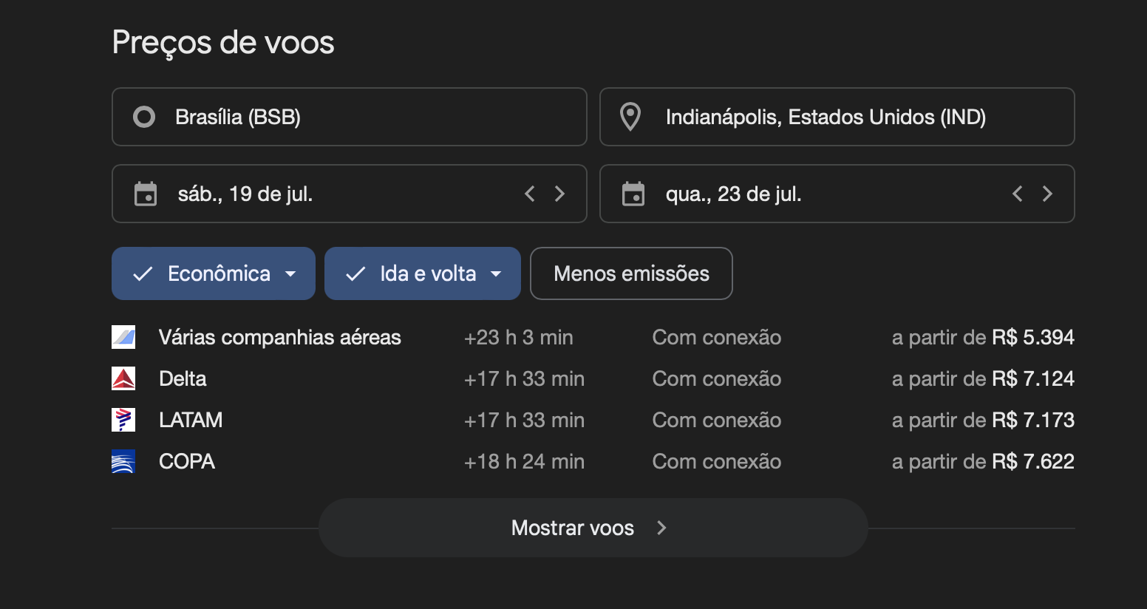Edit the Indianápolis destination field
The width and height of the screenshot is (1147, 609).
pos(837,117)
